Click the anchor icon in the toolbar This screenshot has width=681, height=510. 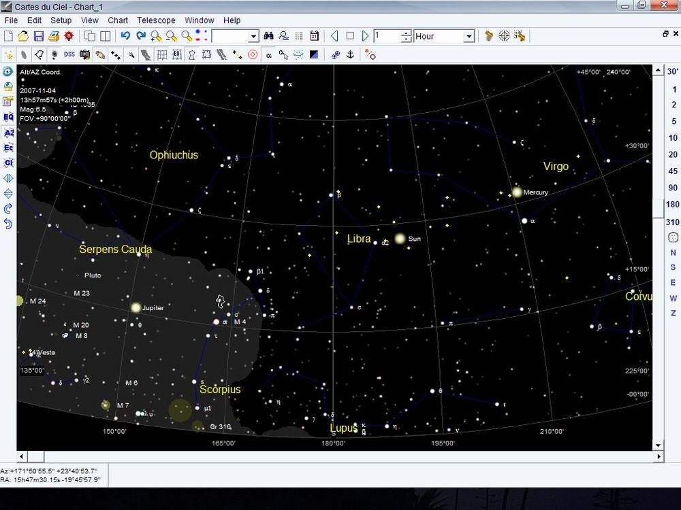[351, 54]
